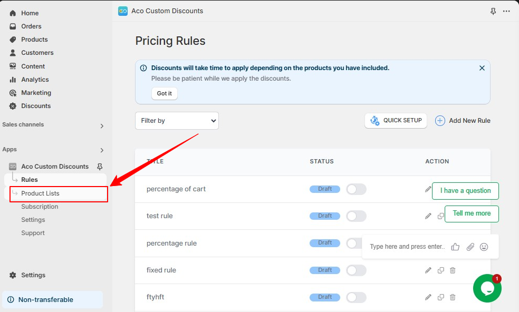Enable the test rule toggle switch
519x312 pixels.
tap(356, 216)
